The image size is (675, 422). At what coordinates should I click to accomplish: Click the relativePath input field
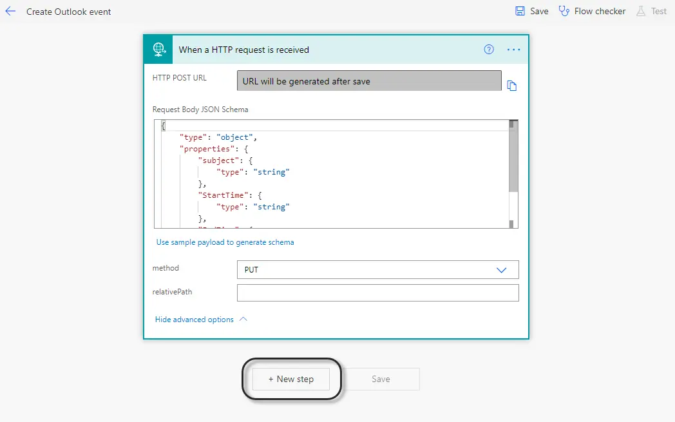pos(377,293)
